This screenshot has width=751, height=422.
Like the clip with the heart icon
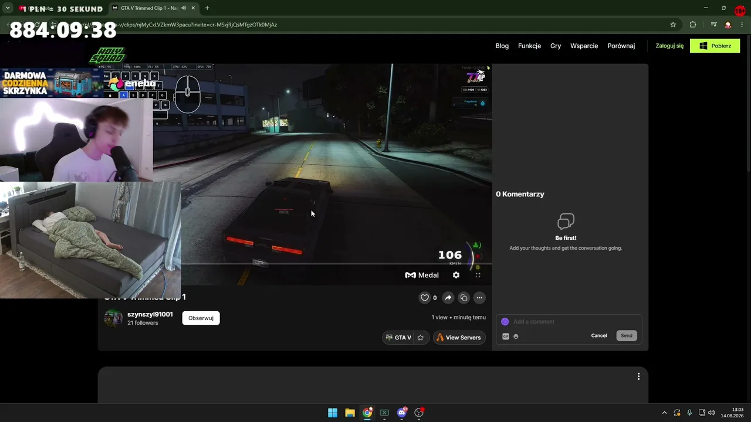click(425, 298)
